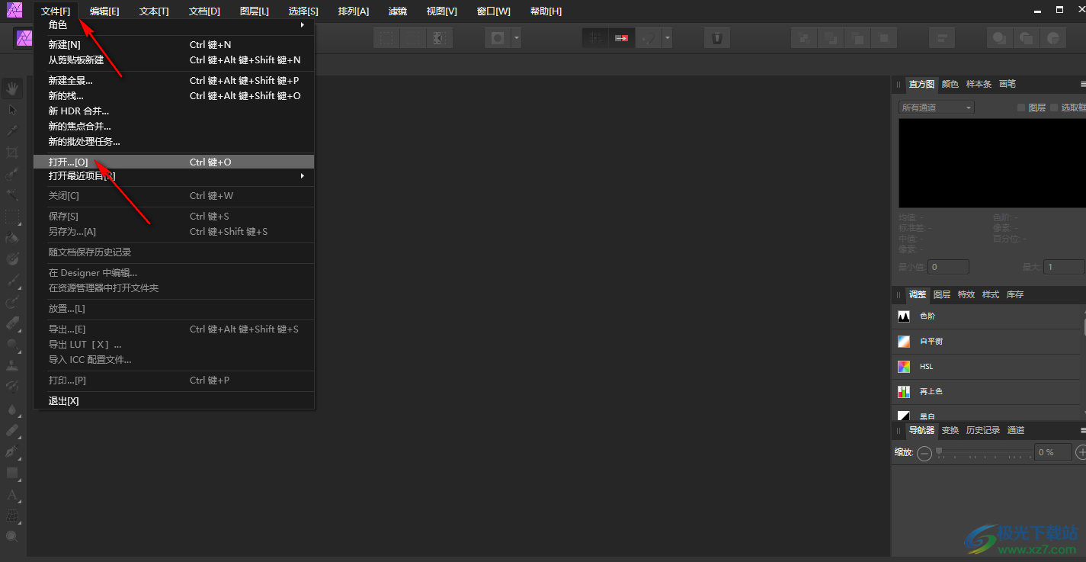Image resolution: width=1086 pixels, height=562 pixels.
Task: Open the histogram panel options menu
Action: [1083, 84]
